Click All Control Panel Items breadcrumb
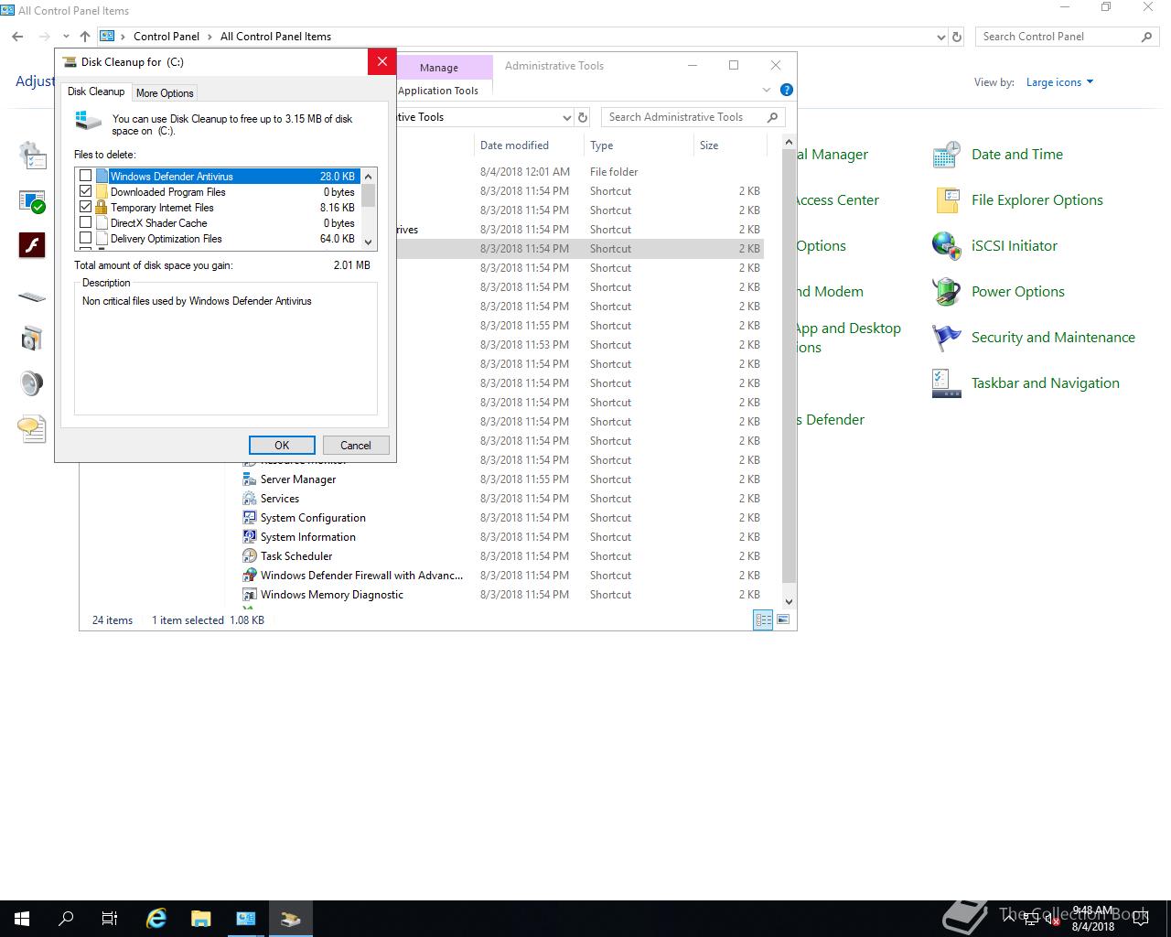Screen dimensions: 1171x937 pyautogui.click(x=275, y=37)
